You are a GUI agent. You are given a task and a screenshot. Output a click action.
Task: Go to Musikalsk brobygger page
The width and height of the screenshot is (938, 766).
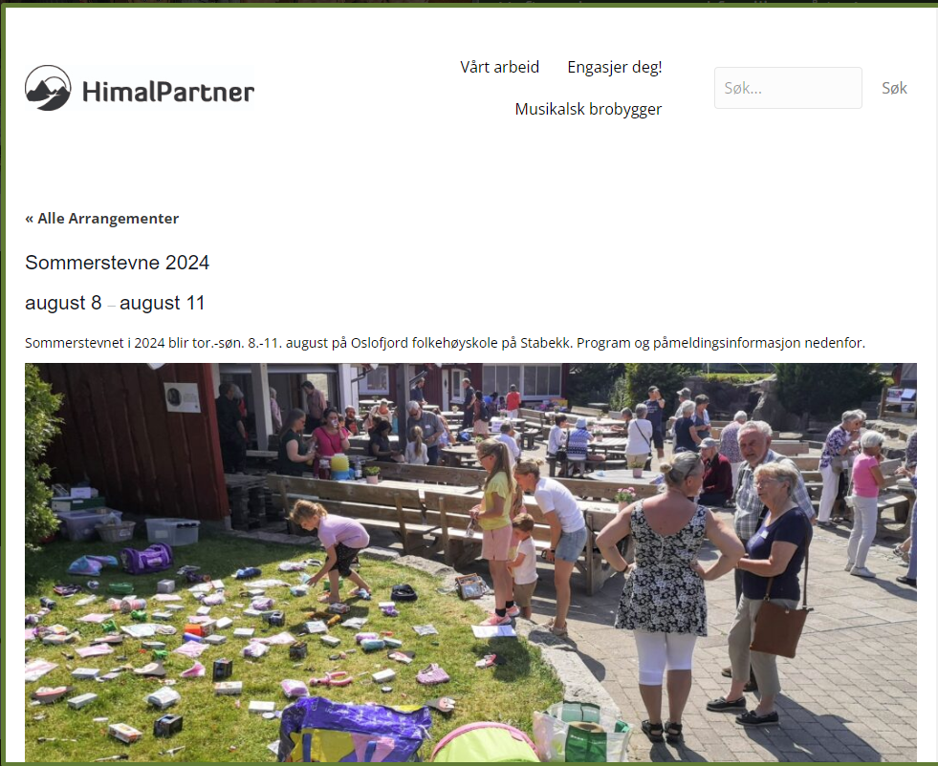click(x=588, y=109)
